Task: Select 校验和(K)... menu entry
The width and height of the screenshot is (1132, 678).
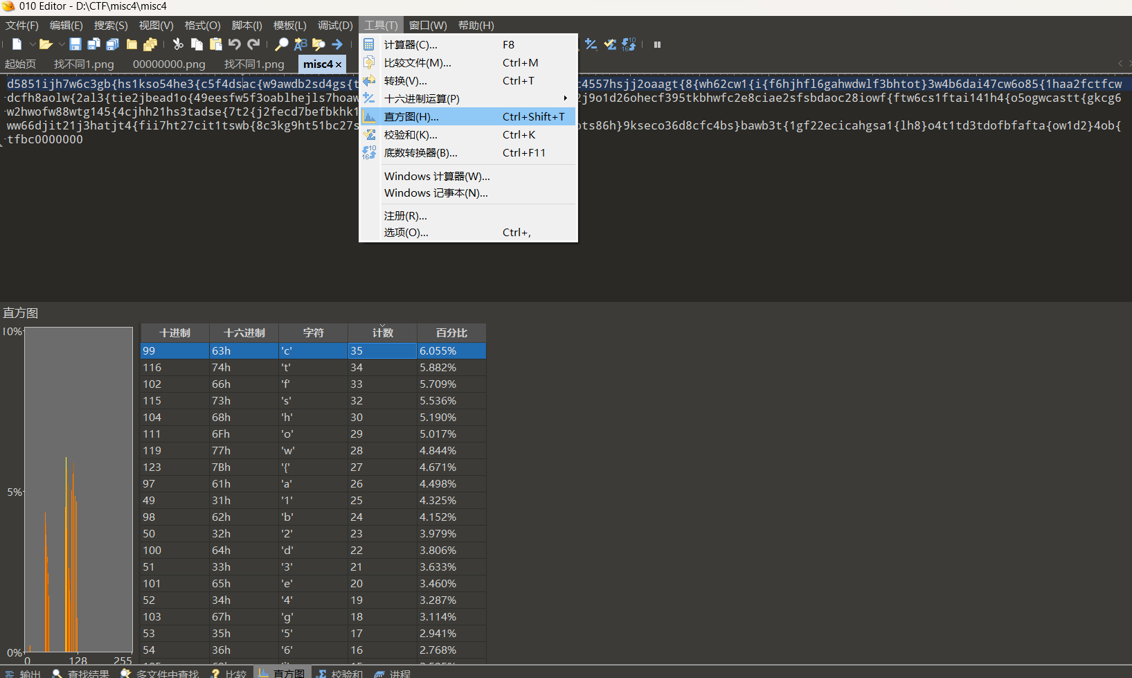Action: (468, 134)
